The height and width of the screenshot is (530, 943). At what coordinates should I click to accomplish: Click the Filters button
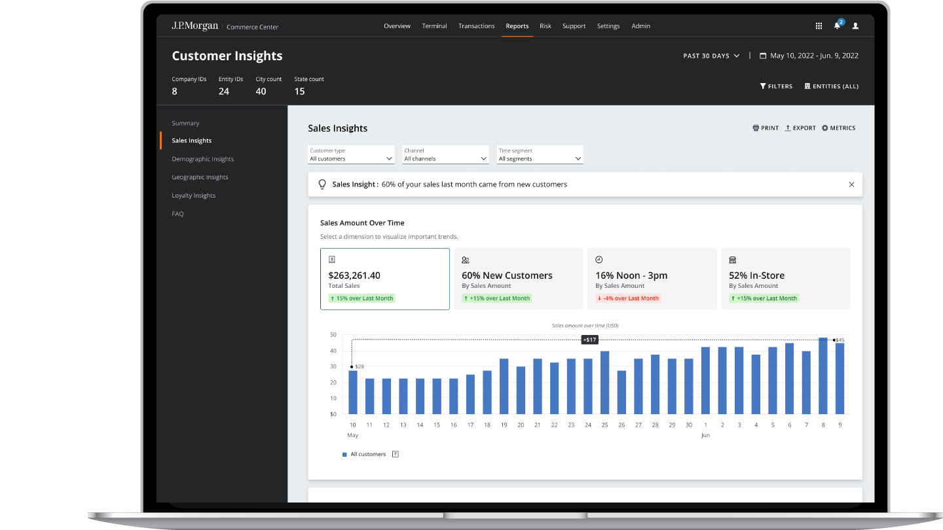(776, 86)
